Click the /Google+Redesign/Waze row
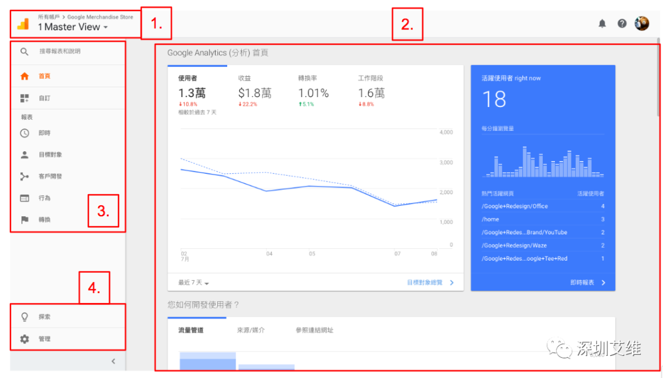The height and width of the screenshot is (378, 663). (x=543, y=245)
